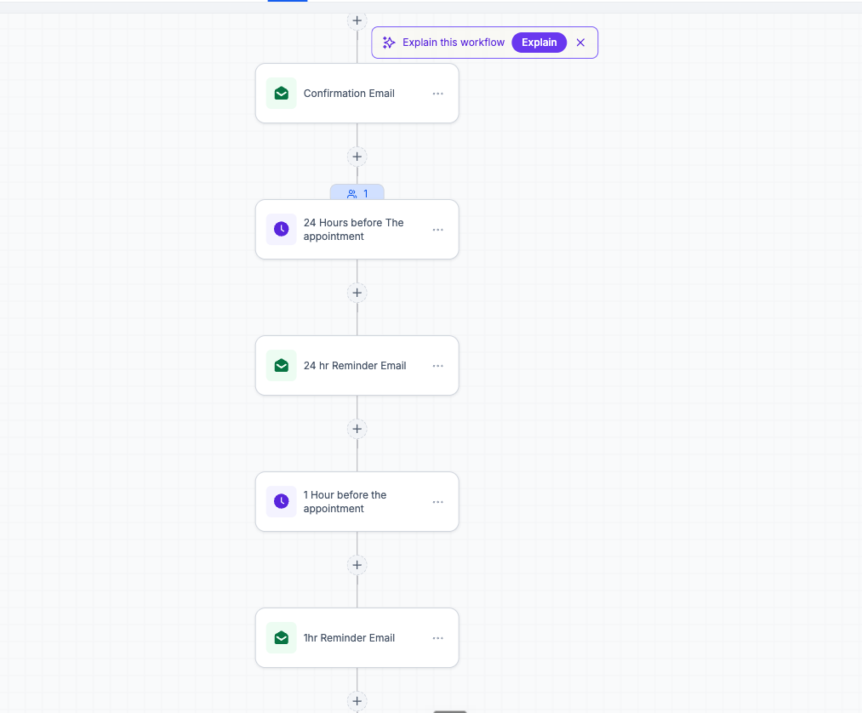Screen dimensions: 862x713
Task: Add step after 1 Hour before appointment
Action: (x=357, y=565)
